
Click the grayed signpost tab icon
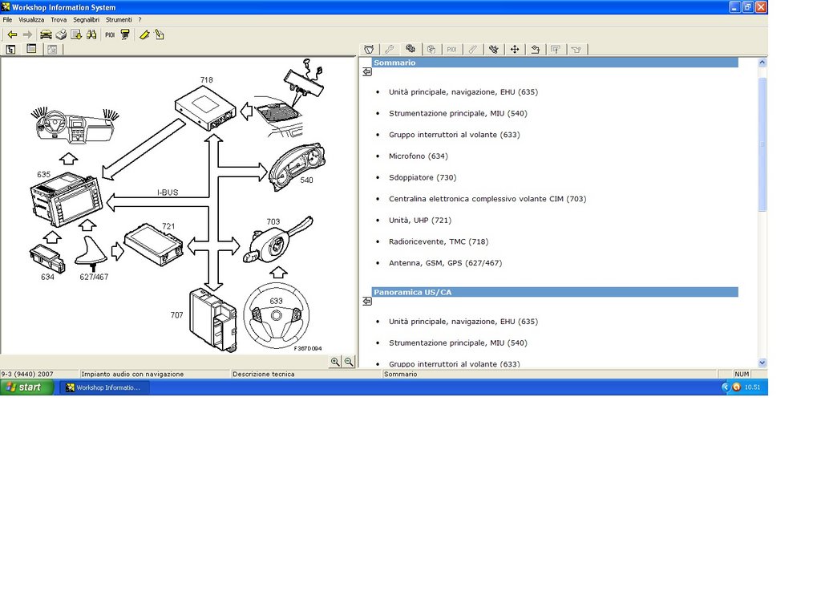point(556,49)
